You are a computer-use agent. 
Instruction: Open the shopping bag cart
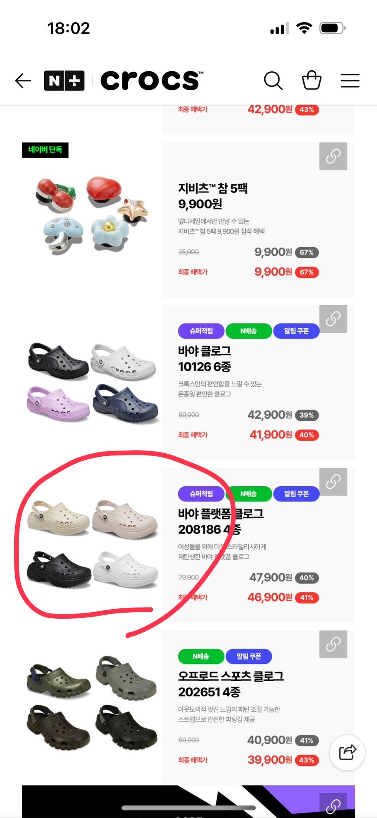click(312, 81)
